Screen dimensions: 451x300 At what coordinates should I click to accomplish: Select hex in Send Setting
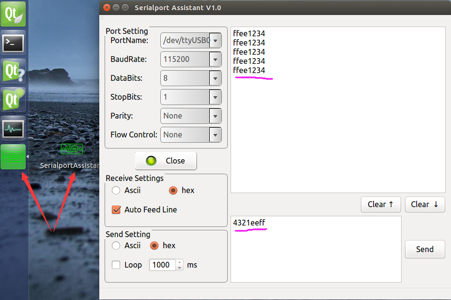click(154, 245)
